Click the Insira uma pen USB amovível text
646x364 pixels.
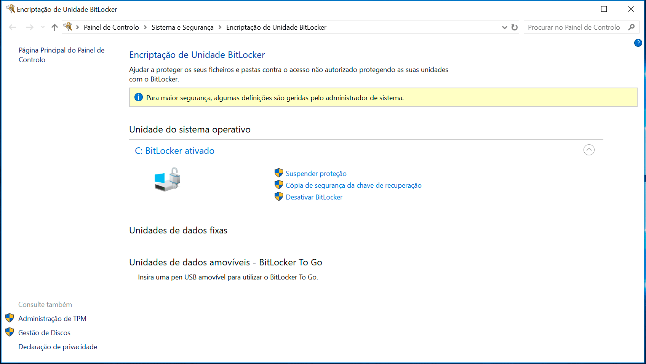[228, 277]
